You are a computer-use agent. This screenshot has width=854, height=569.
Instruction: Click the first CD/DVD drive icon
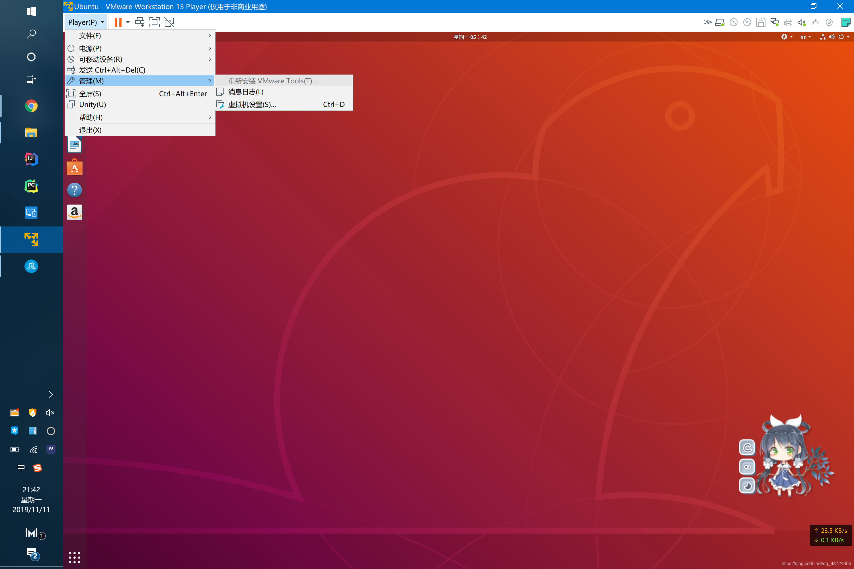point(734,22)
